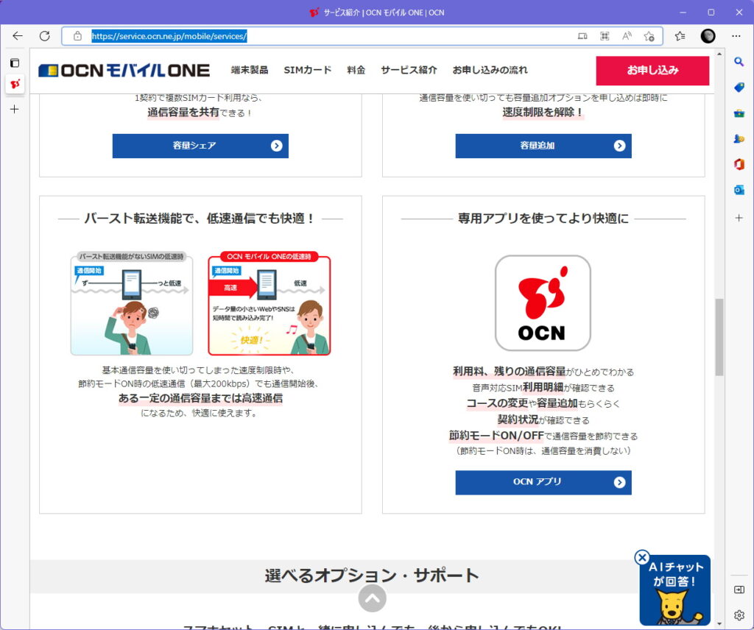Open the SIMカード menu item

(308, 70)
